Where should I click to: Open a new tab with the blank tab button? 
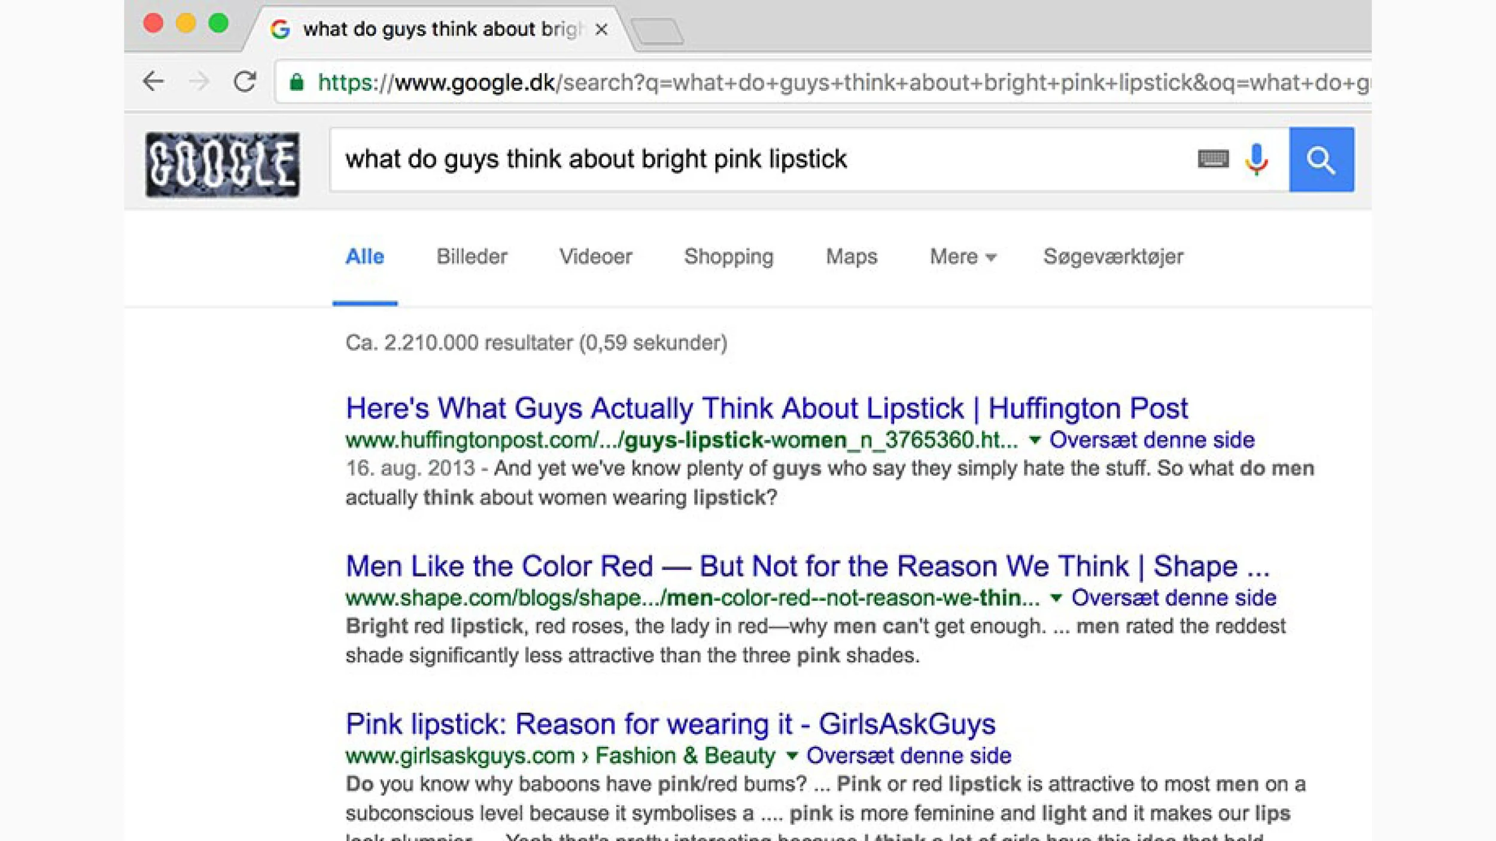(x=657, y=31)
